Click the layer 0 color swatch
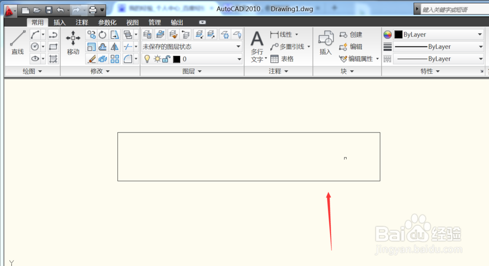 (177, 59)
